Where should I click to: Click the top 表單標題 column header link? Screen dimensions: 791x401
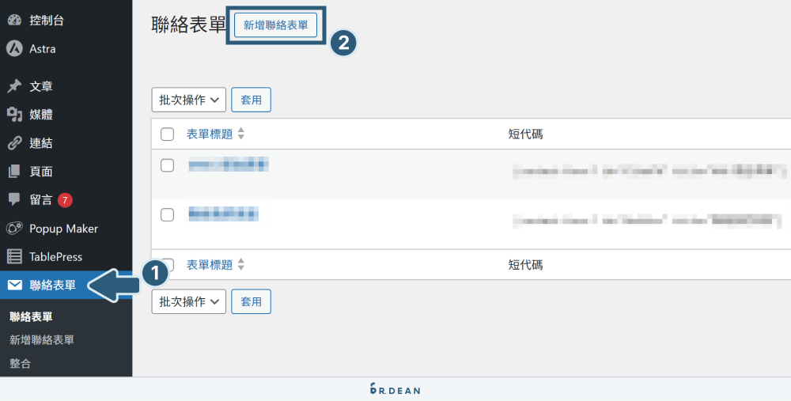pyautogui.click(x=210, y=134)
